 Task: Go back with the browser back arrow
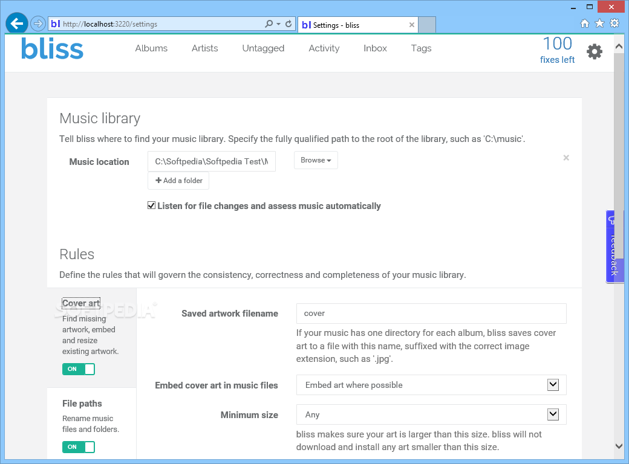pos(17,24)
